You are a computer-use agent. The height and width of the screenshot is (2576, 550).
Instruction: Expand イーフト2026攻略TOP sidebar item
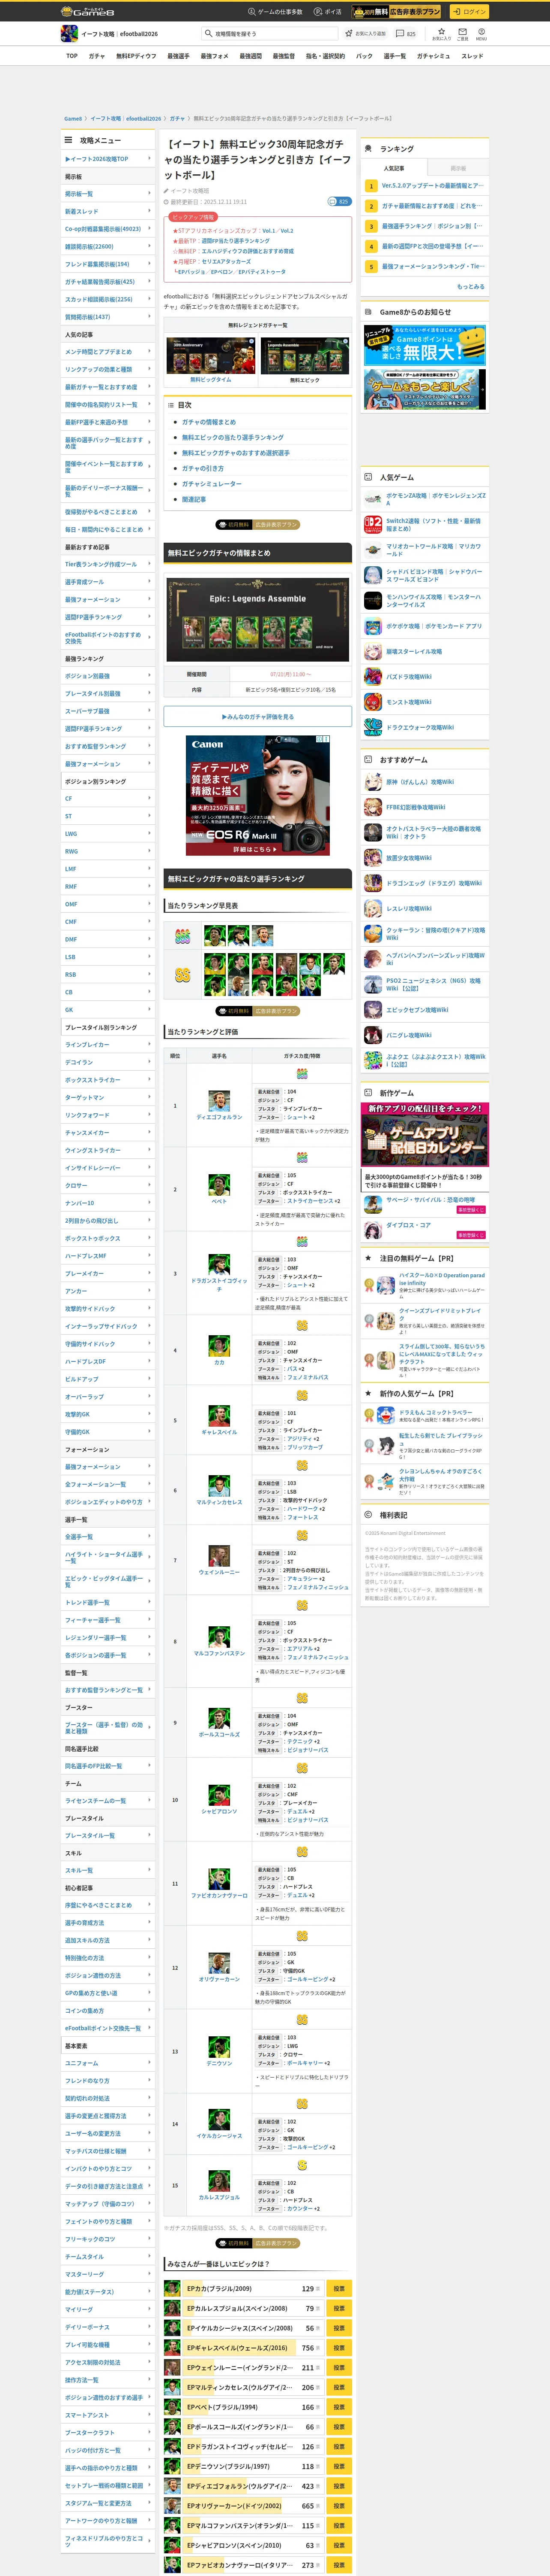click(108, 159)
